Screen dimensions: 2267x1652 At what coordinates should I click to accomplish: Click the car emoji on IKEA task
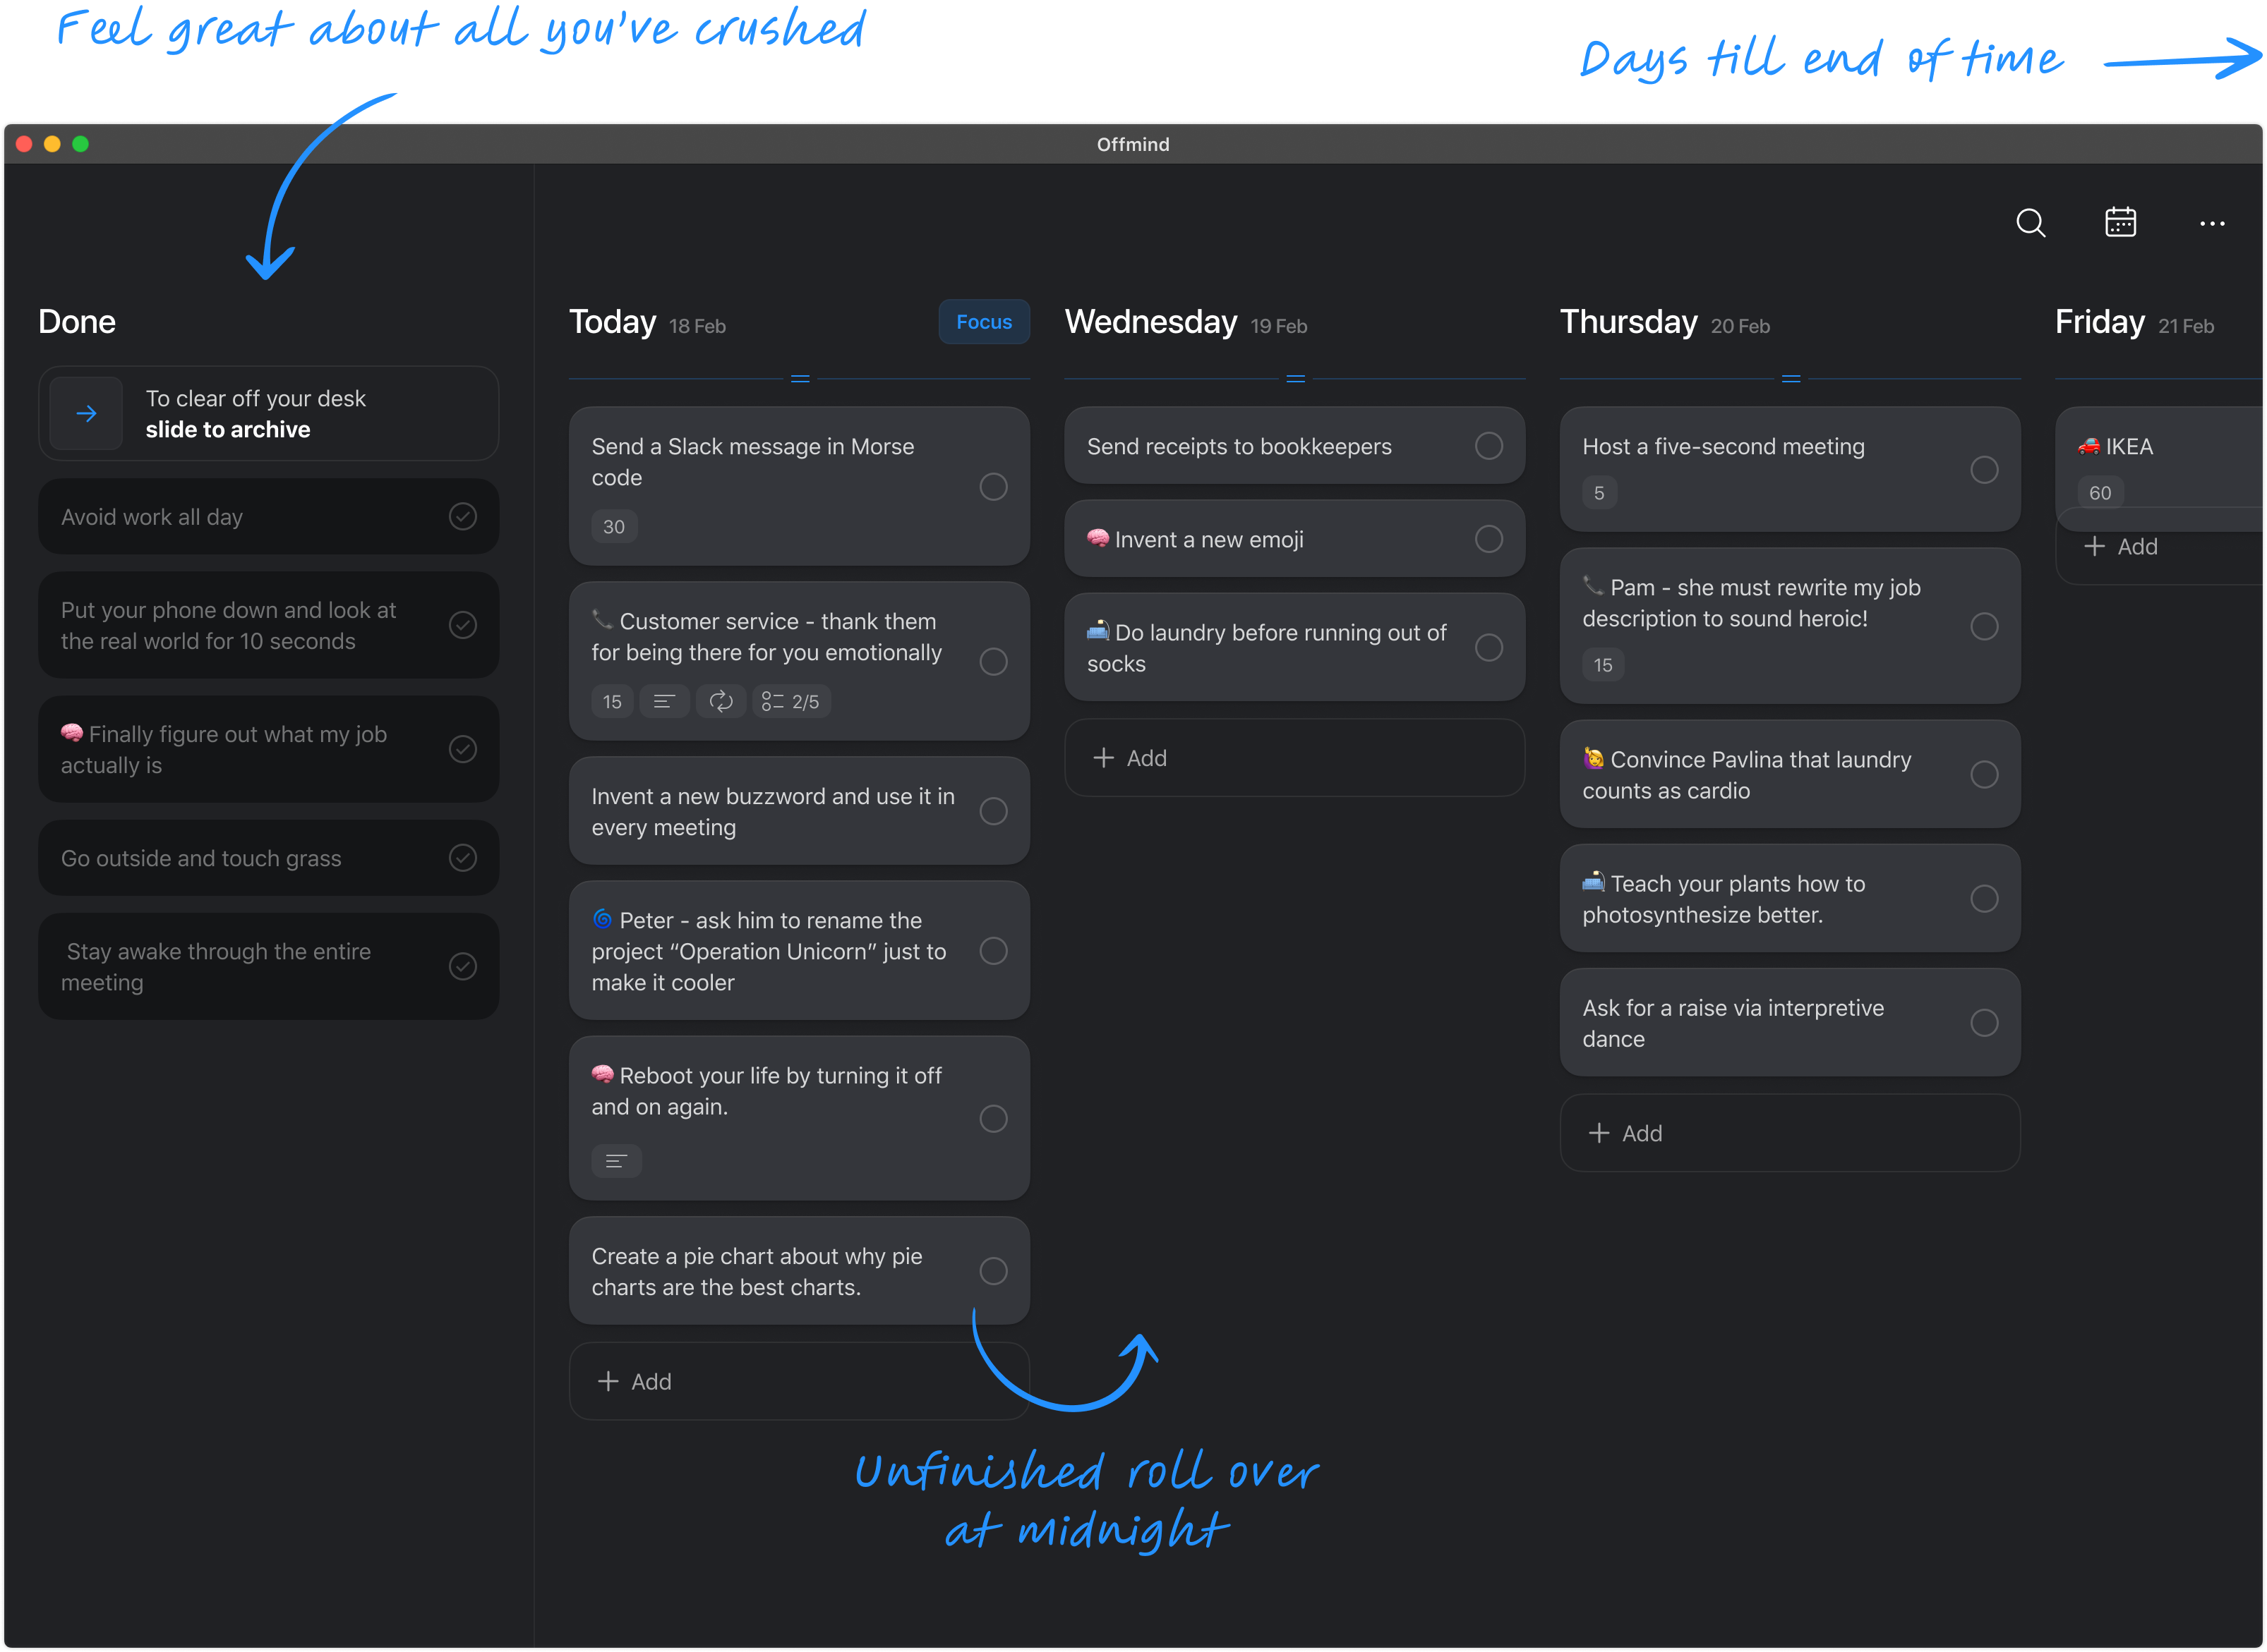click(x=2088, y=445)
